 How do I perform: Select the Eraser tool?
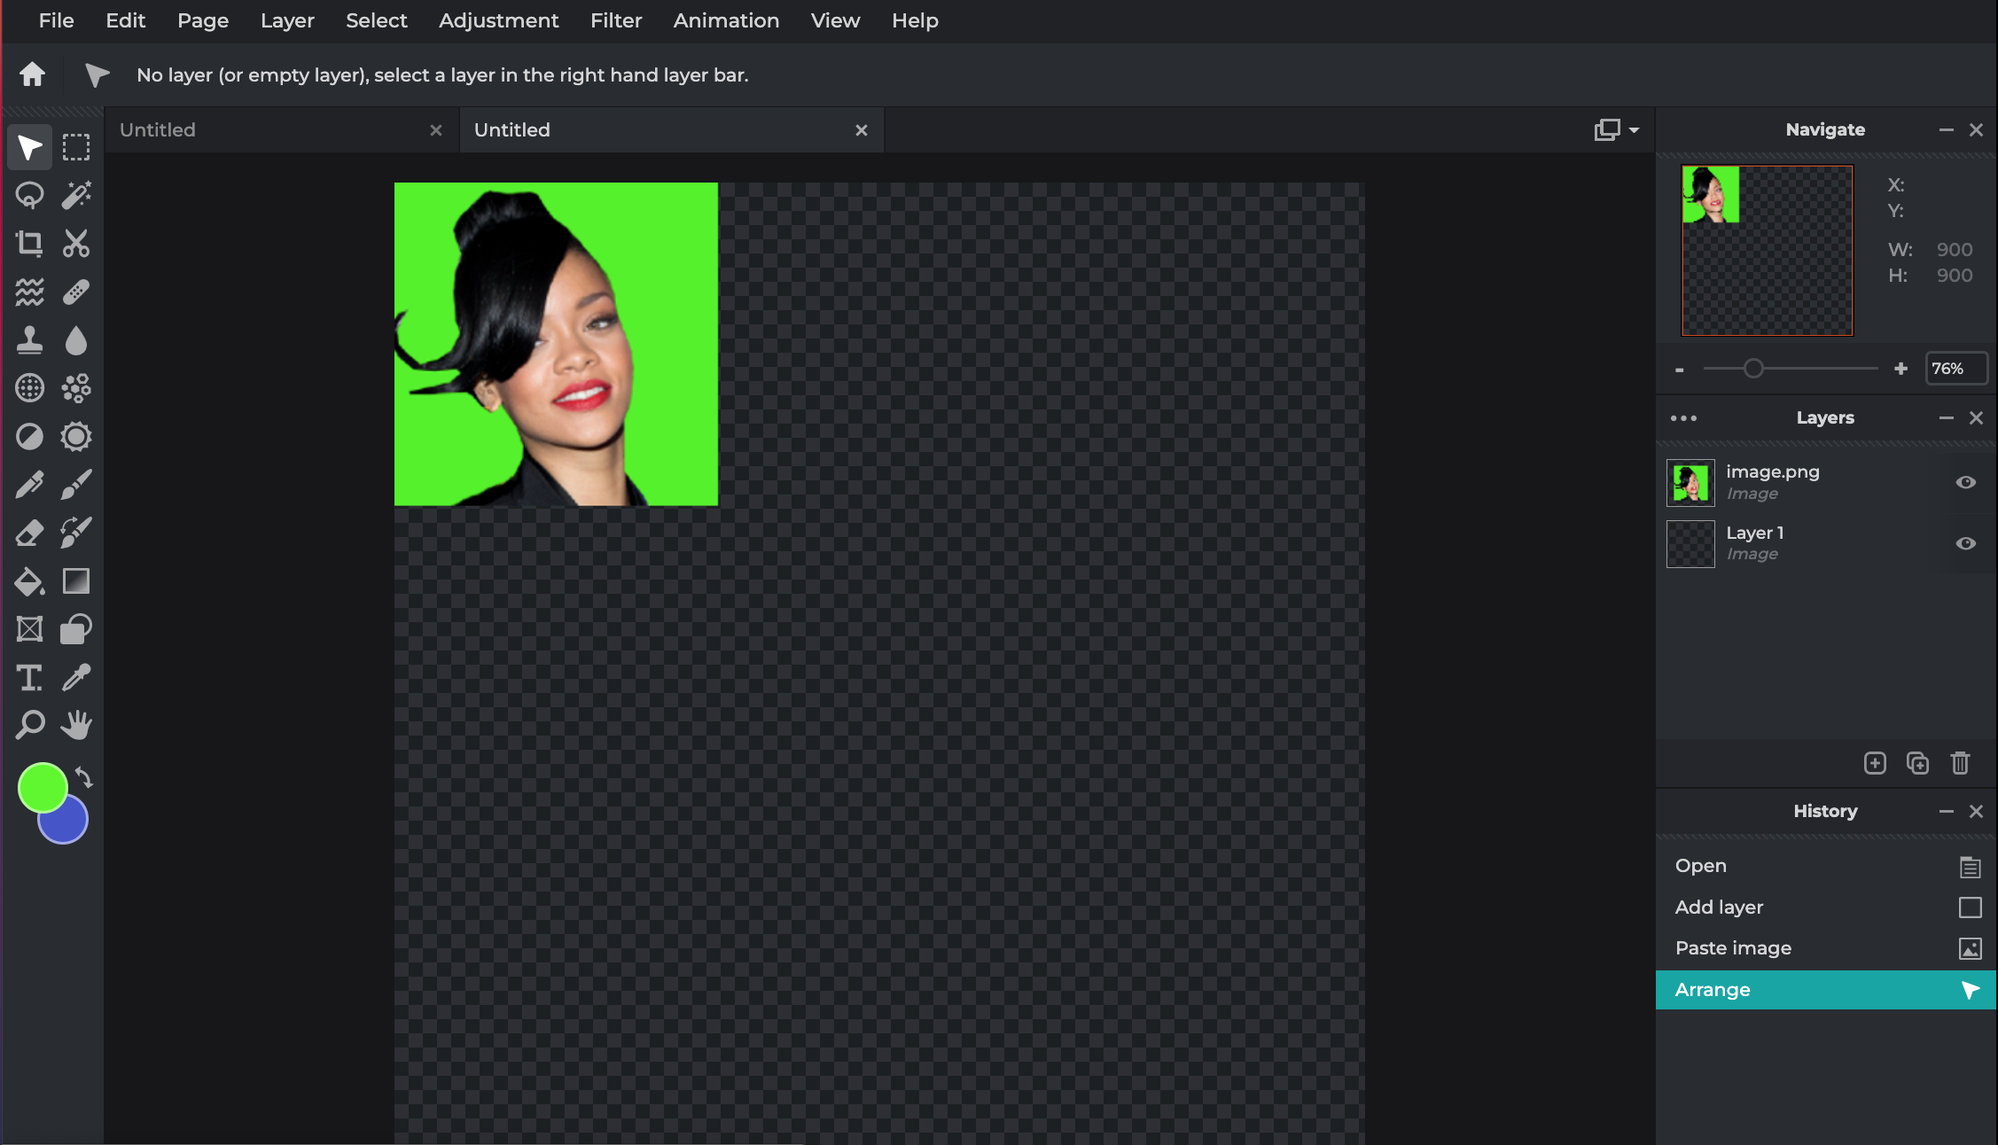coord(29,533)
